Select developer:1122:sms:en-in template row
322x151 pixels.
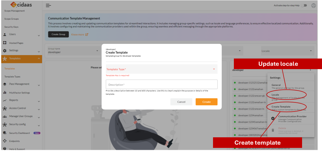tap(250, 109)
